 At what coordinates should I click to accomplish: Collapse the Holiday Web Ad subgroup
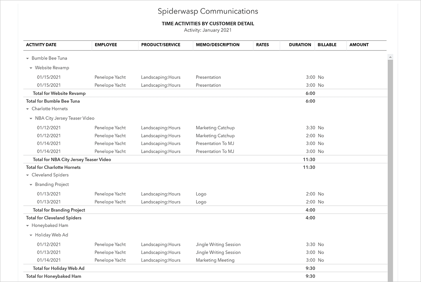[x=31, y=235]
